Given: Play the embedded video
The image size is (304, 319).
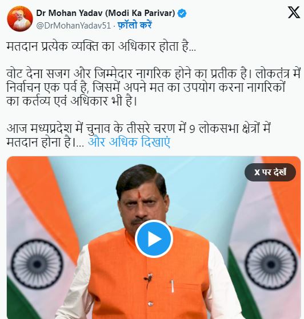Looking at the screenshot, I should click(154, 239).
